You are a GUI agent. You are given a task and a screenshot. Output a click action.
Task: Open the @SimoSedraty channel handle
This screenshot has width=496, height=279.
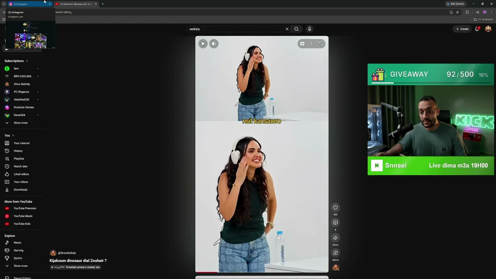point(67,253)
